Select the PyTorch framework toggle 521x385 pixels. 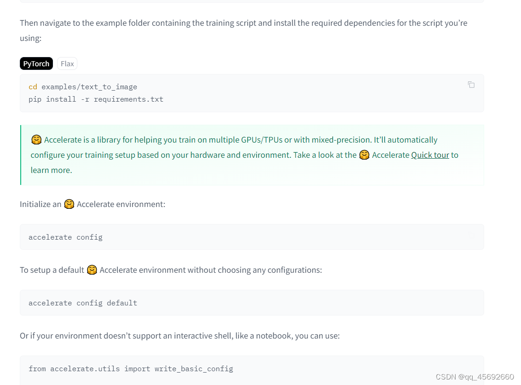[36, 63]
